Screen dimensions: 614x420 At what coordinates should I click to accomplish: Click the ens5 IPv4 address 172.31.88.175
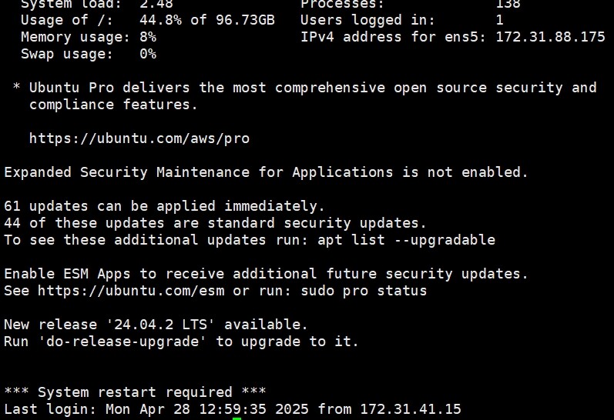[550, 37]
